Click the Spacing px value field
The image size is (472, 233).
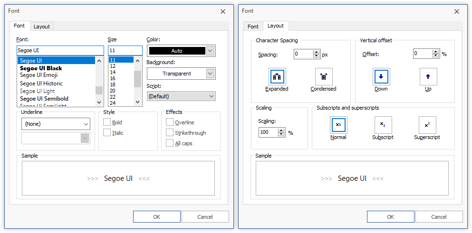point(303,54)
